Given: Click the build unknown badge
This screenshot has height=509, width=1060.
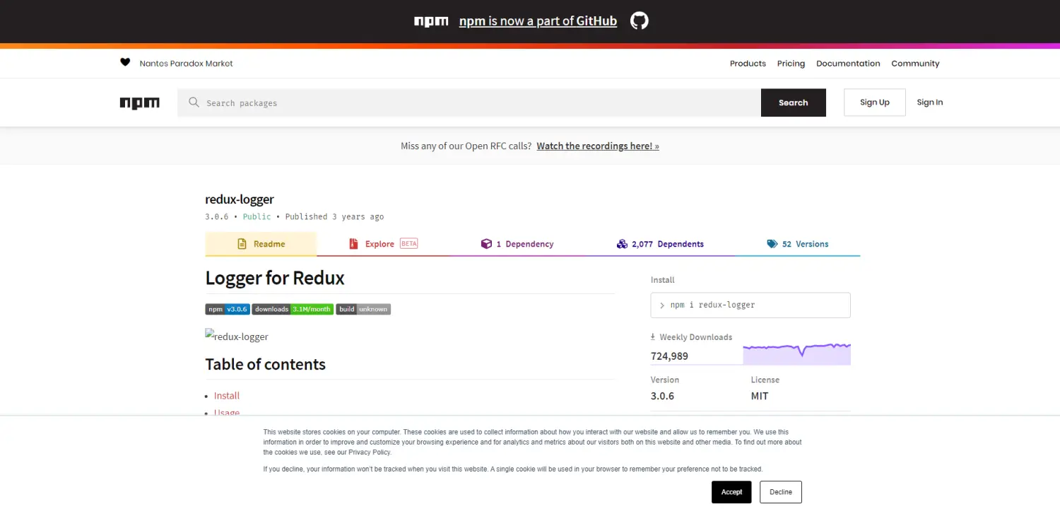Looking at the screenshot, I should [363, 309].
